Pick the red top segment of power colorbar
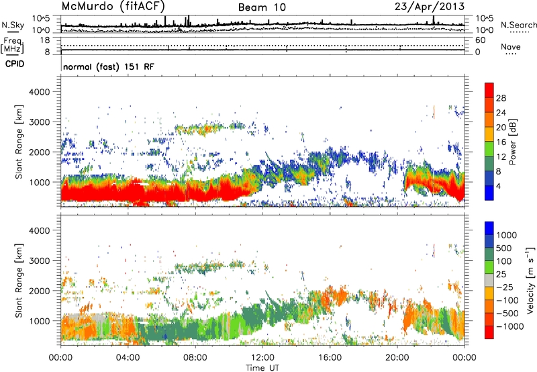 coord(489,90)
